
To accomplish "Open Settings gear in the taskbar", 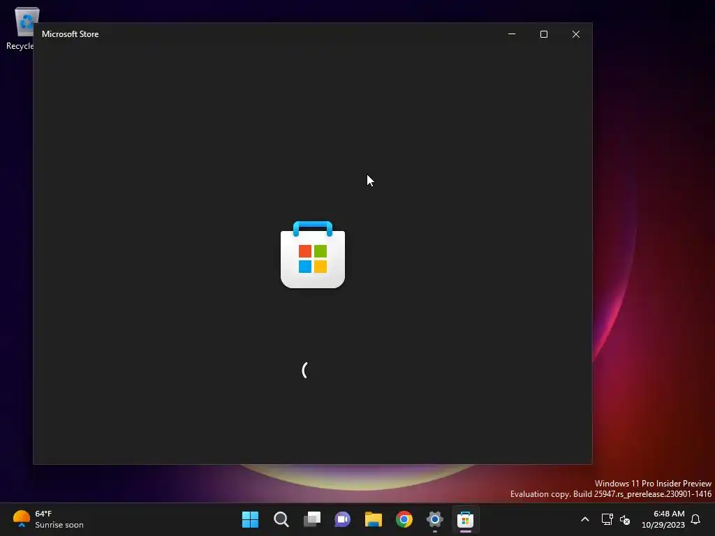I will click(434, 519).
